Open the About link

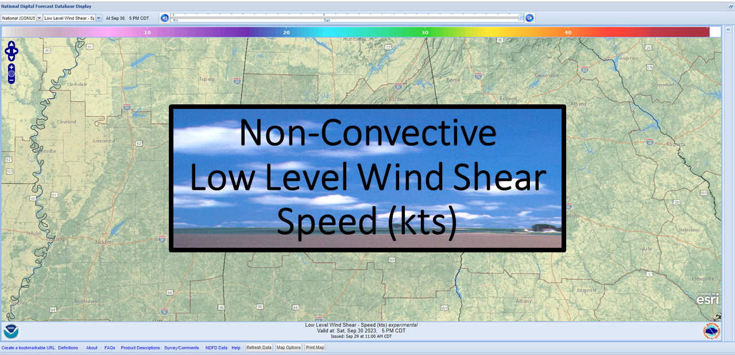click(92, 348)
